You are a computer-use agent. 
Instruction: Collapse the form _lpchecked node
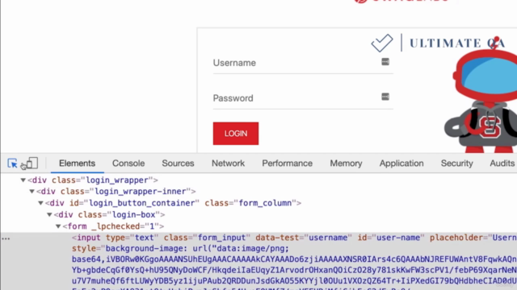click(58, 226)
